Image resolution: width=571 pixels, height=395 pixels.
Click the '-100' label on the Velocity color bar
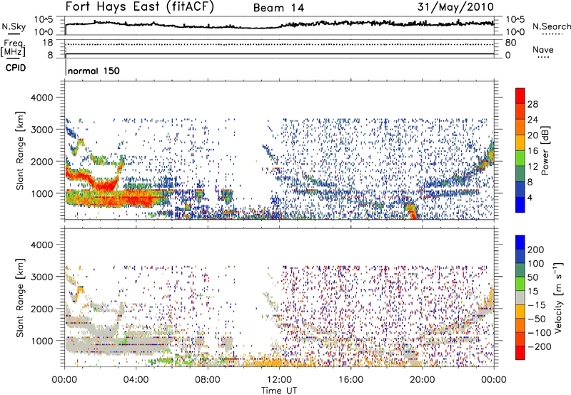pos(540,332)
